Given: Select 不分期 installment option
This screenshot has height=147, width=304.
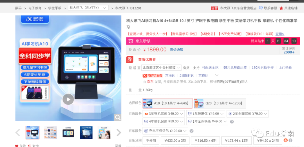Looking at the screenshot, I should [x=151, y=141].
